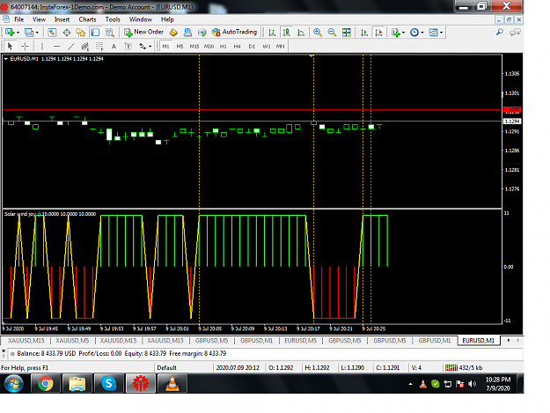Select the cursor arrow tool
This screenshot has width=550, height=413.
pyautogui.click(x=10, y=46)
